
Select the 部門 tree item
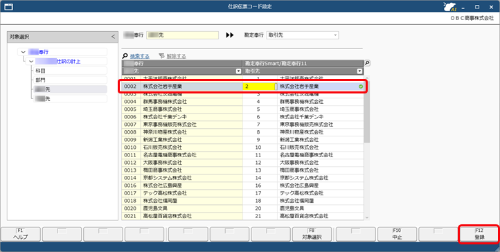(70, 80)
